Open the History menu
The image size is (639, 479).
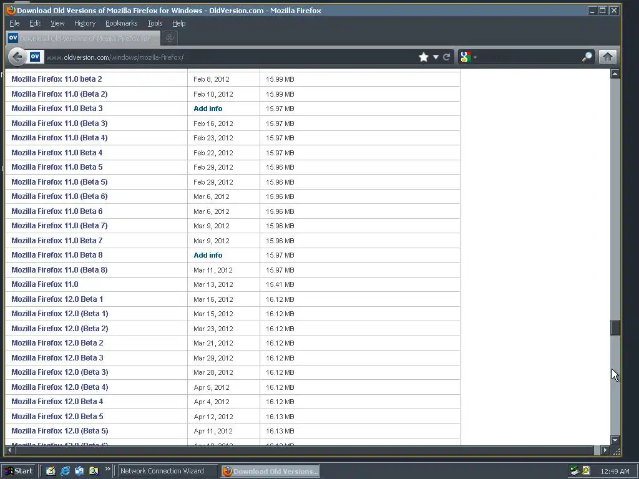85,23
